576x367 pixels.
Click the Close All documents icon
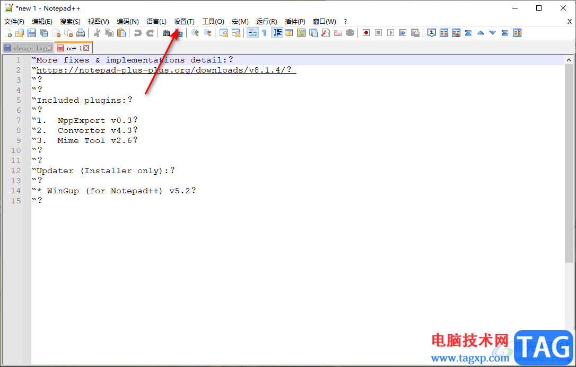tap(68, 33)
